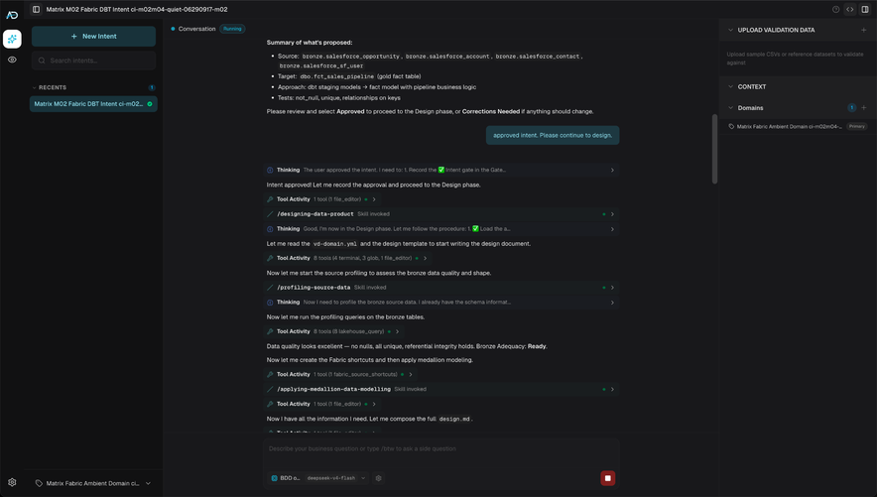This screenshot has height=497, width=877.
Task: Focus the business question message box
Action: click(440, 449)
